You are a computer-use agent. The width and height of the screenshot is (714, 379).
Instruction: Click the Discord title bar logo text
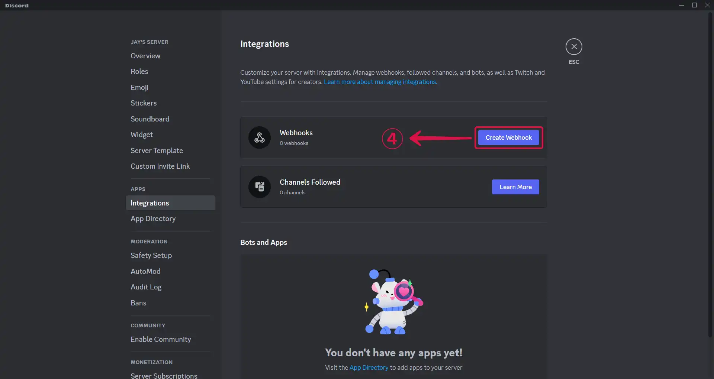pyautogui.click(x=17, y=6)
